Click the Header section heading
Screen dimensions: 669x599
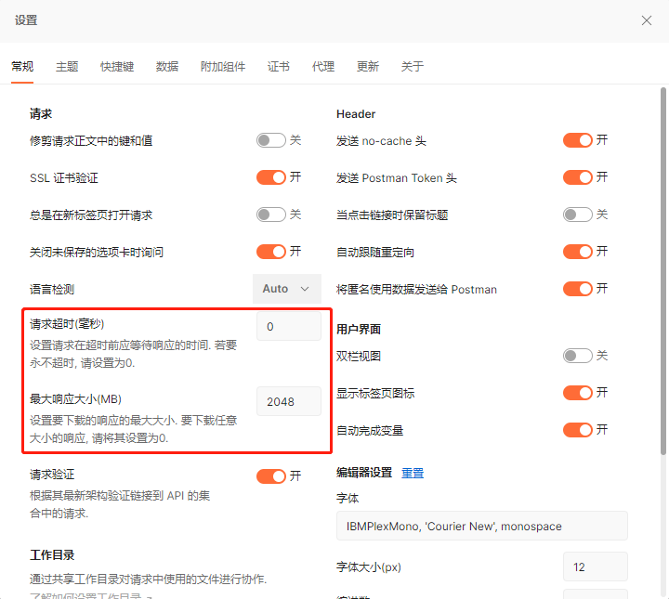pos(356,114)
